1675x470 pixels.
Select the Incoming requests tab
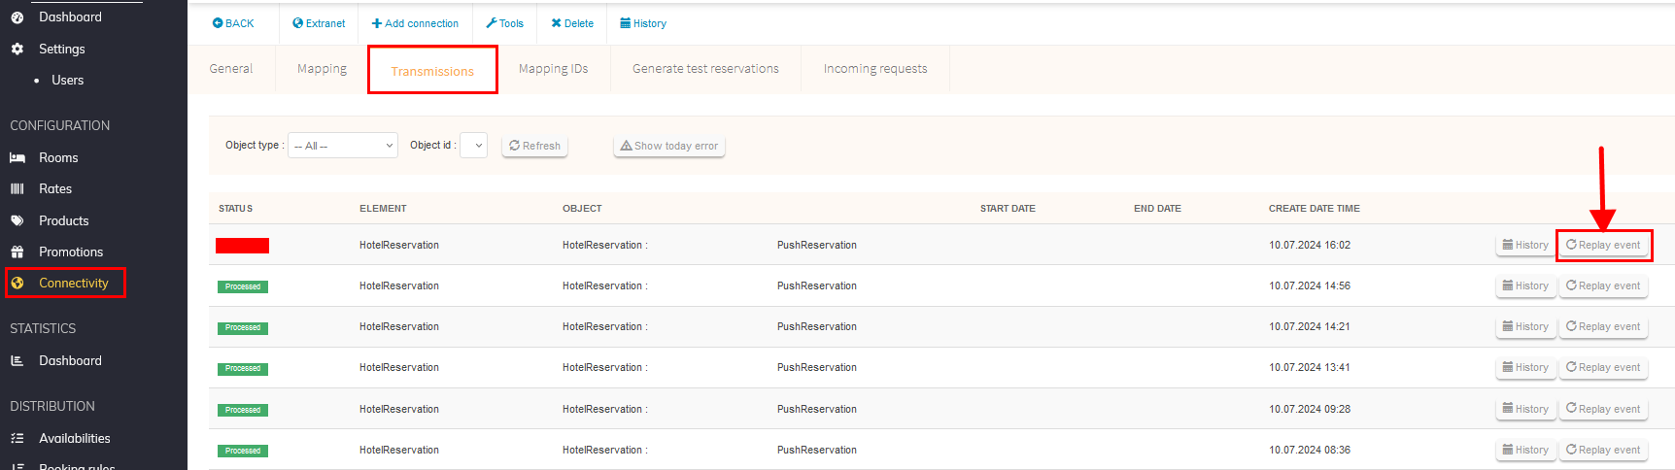point(875,69)
